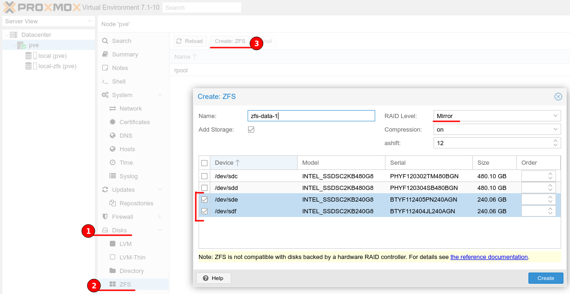
Task: Click the top Search input field
Action: (202, 7)
